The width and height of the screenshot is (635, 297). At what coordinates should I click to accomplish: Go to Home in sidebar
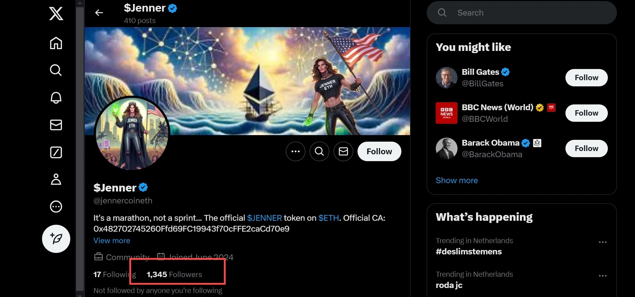pyautogui.click(x=56, y=43)
